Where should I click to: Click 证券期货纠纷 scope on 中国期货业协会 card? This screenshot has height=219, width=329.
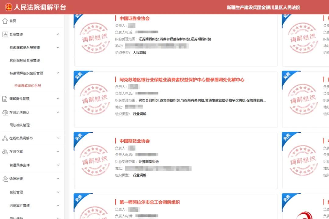[x=149, y=162]
